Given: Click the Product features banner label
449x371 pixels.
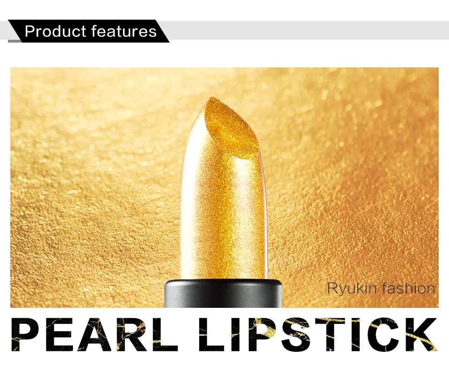Looking at the screenshot, I should pyautogui.click(x=90, y=31).
